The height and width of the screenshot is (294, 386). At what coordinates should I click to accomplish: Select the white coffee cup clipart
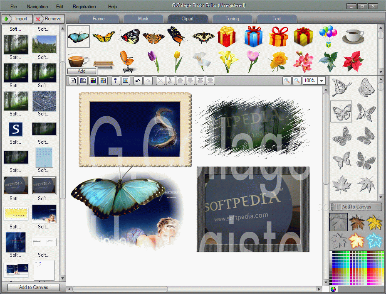pyautogui.click(x=353, y=37)
